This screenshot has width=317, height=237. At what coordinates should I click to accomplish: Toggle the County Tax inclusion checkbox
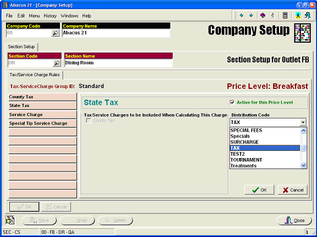click(89, 121)
